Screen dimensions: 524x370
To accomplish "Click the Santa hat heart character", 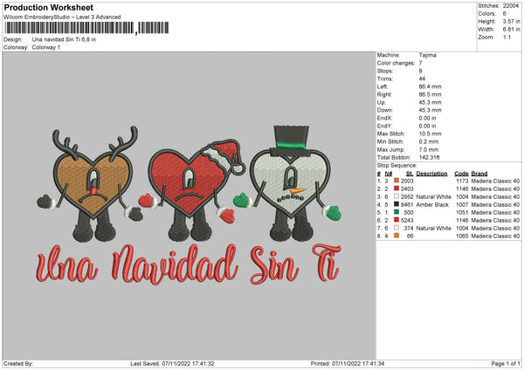I will coord(182,179).
